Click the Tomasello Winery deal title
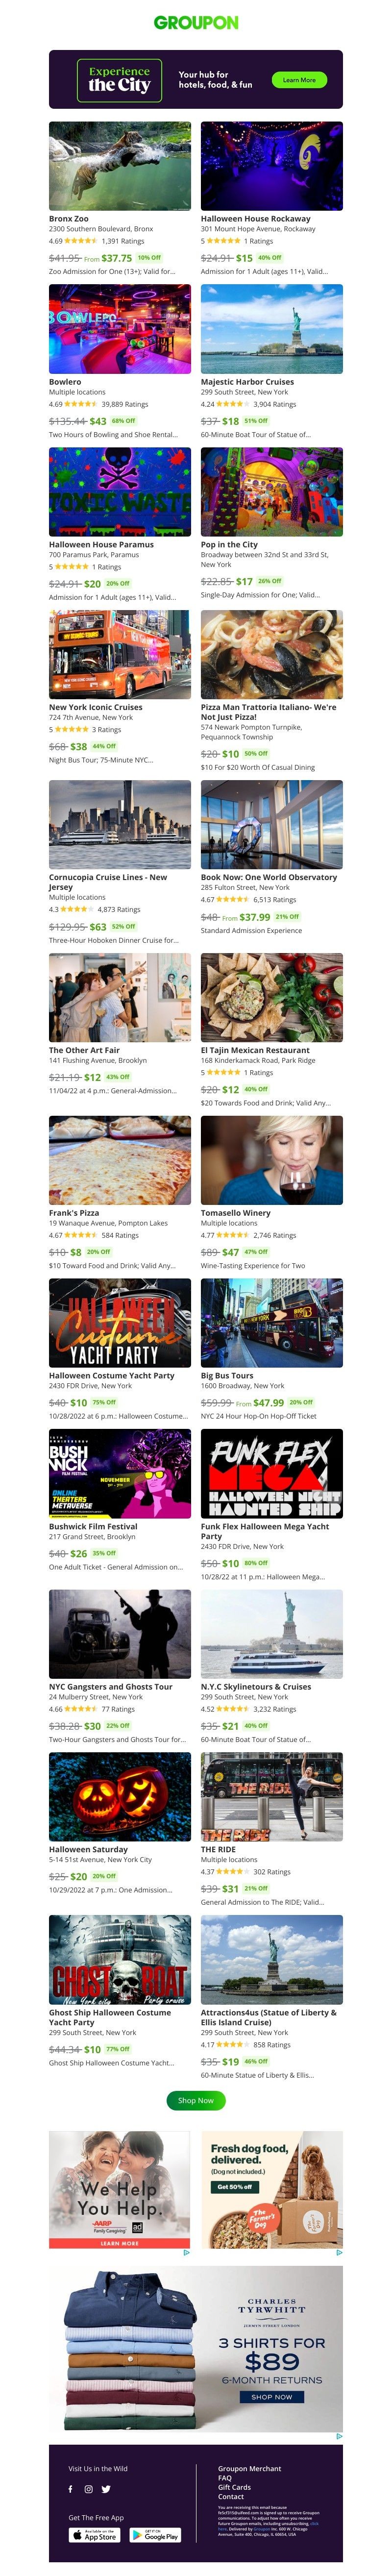 tap(236, 1212)
